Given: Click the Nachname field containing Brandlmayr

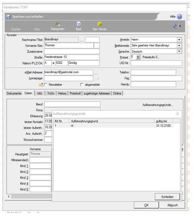Looking at the screenshot, I should tap(61, 40).
